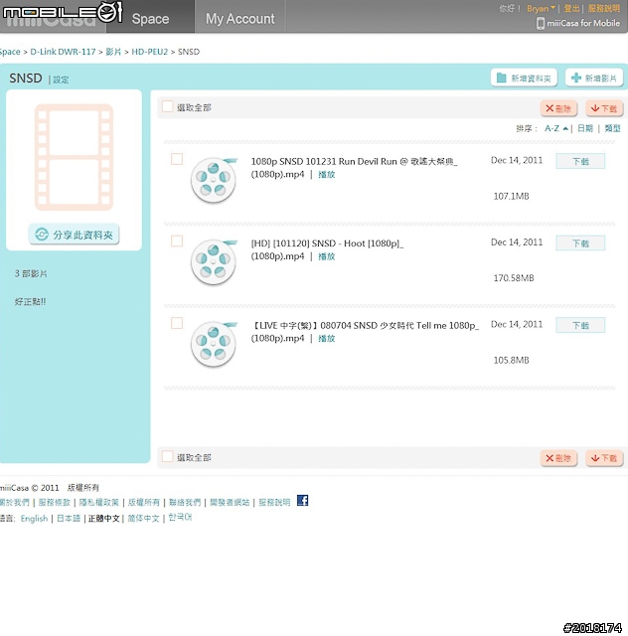628x636 pixels.
Task: Click 播放 play for Tell me video
Action: (x=327, y=338)
